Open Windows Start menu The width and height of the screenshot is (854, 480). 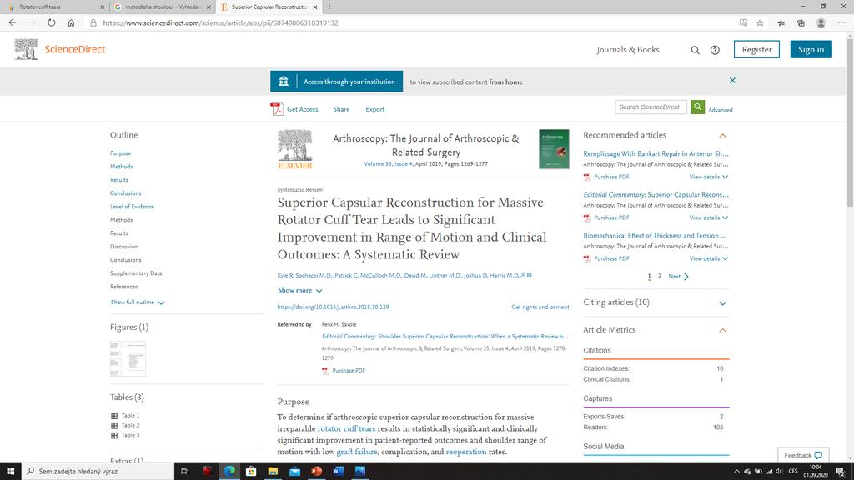pos(10,471)
